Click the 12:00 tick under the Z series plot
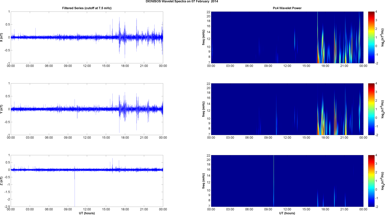This screenshot has width=385, height=215. coord(87,209)
